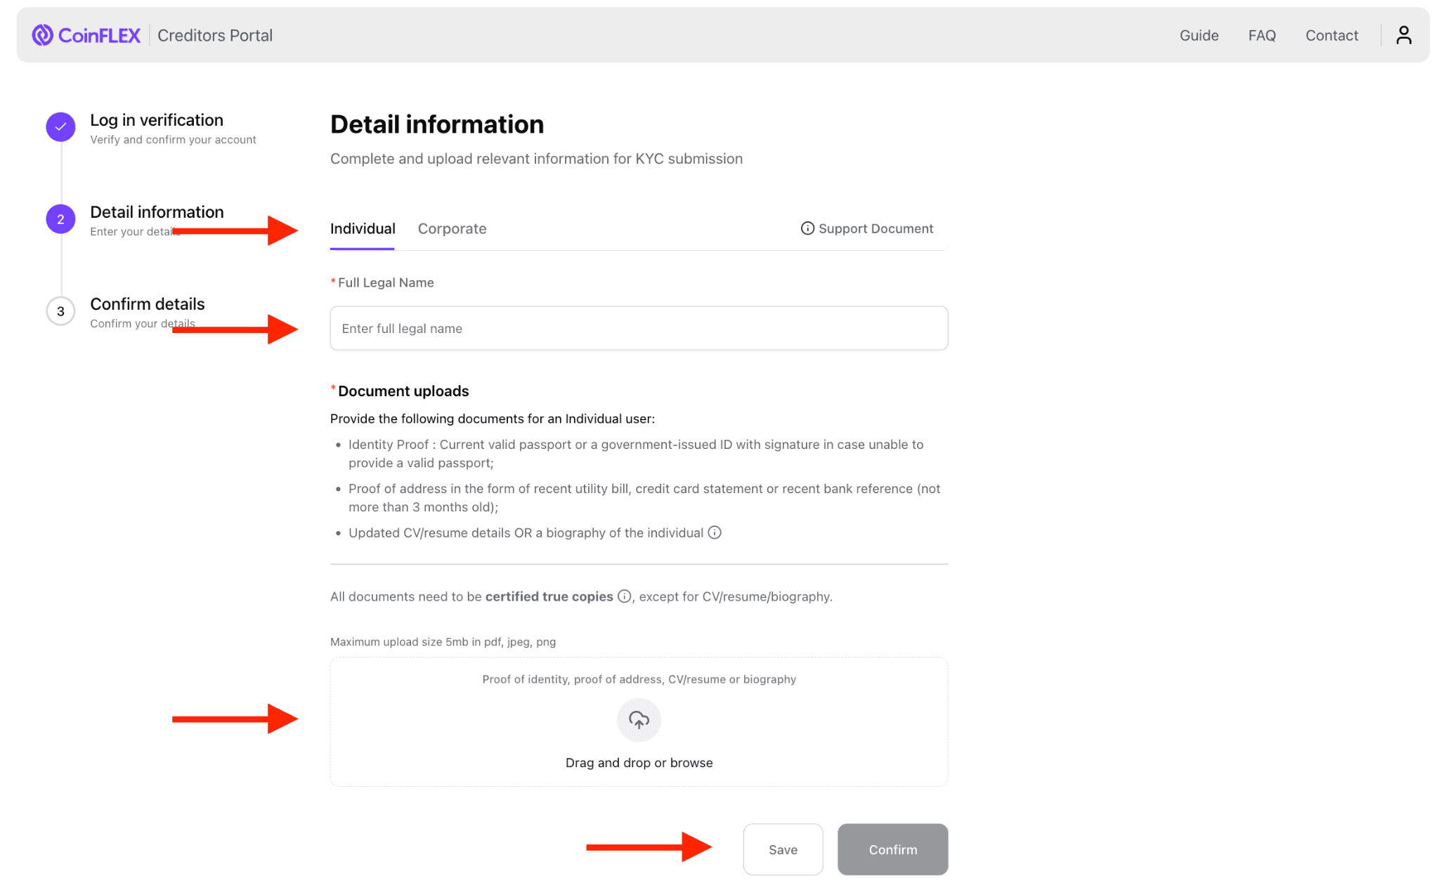The height and width of the screenshot is (888, 1439).
Task: Select the Individual tab
Action: tap(362, 228)
